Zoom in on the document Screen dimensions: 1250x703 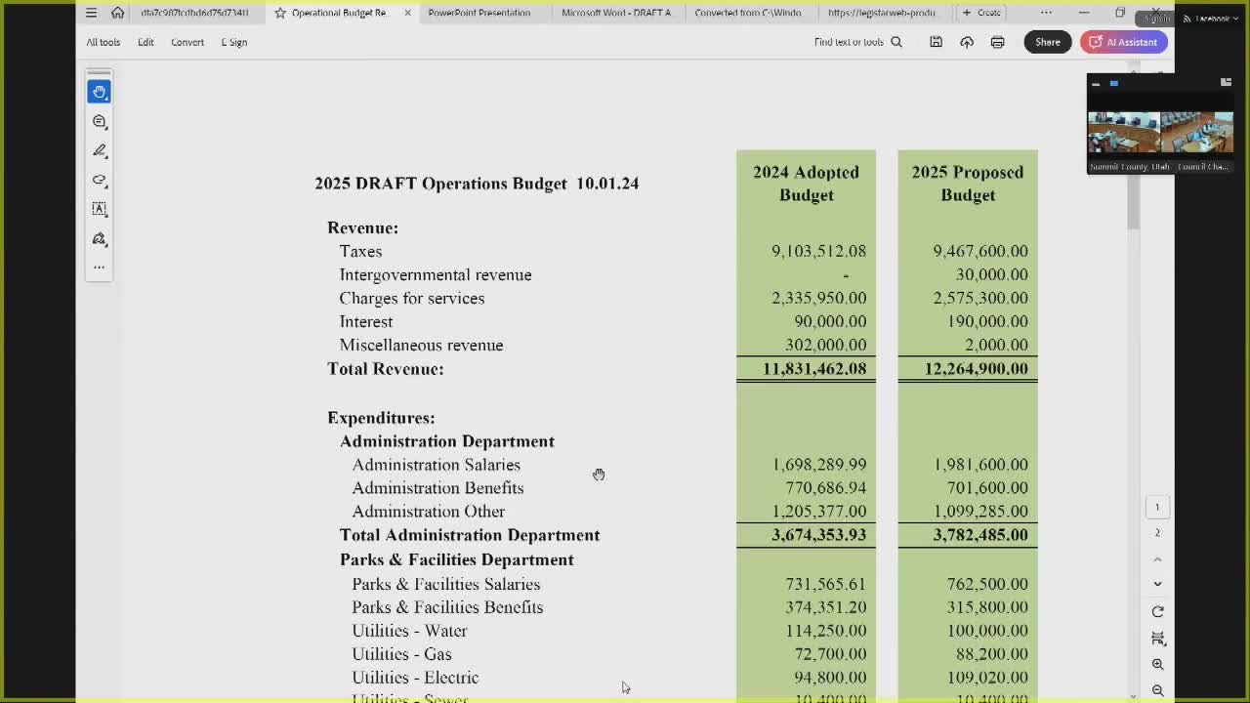(x=1157, y=664)
